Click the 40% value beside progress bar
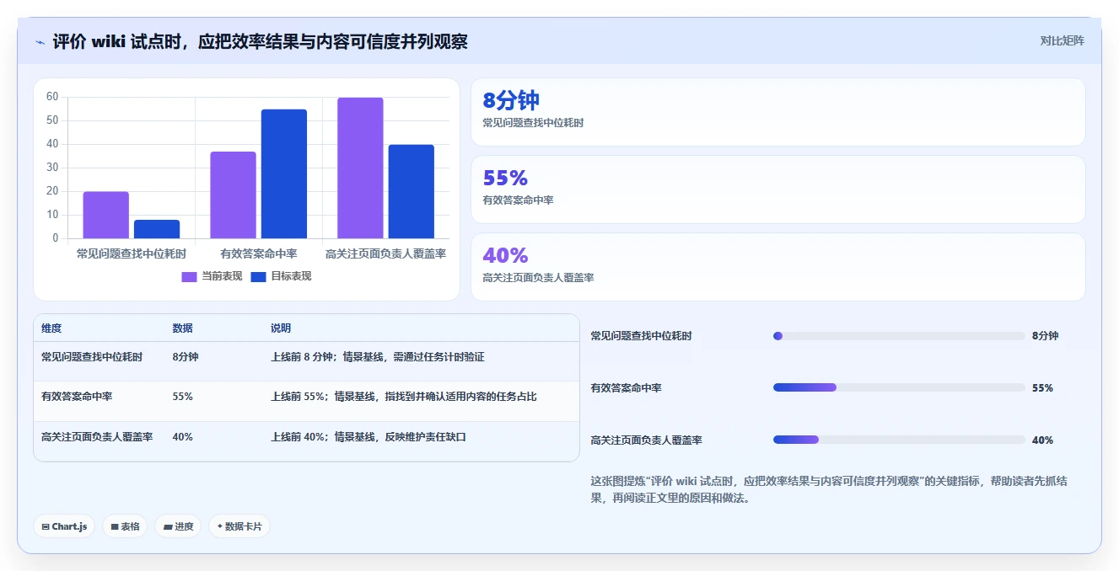Image resolution: width=1119 pixels, height=571 pixels. coord(1043,440)
